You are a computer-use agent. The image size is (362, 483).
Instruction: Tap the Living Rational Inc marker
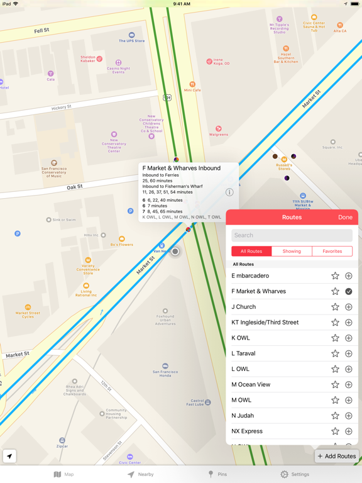(x=86, y=286)
